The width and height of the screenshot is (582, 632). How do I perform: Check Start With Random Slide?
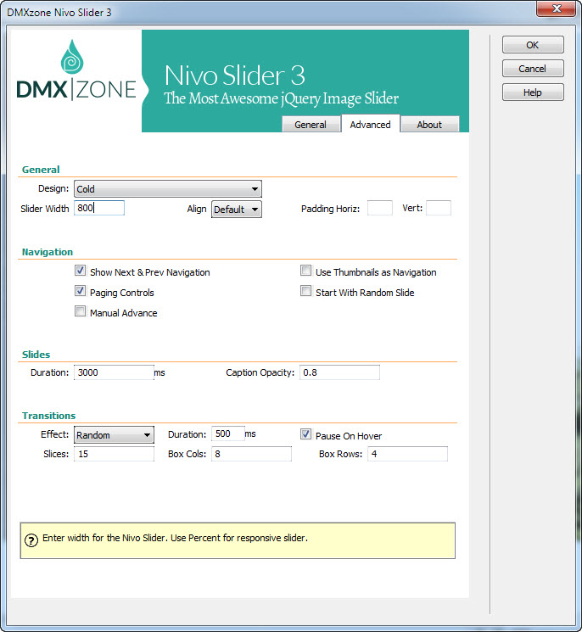click(x=306, y=291)
